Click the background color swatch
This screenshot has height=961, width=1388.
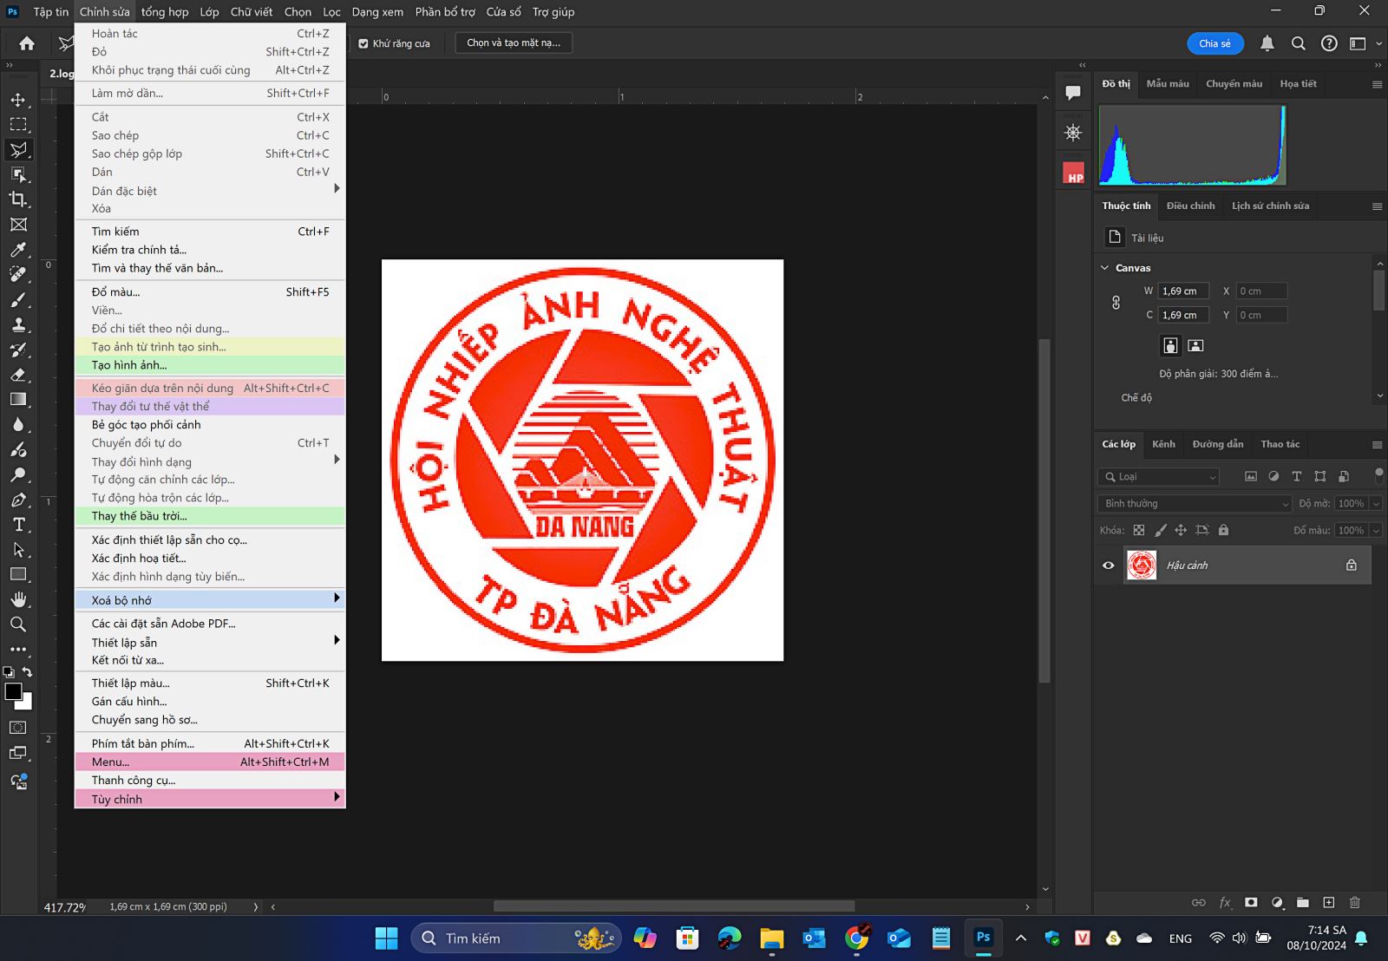click(x=27, y=703)
